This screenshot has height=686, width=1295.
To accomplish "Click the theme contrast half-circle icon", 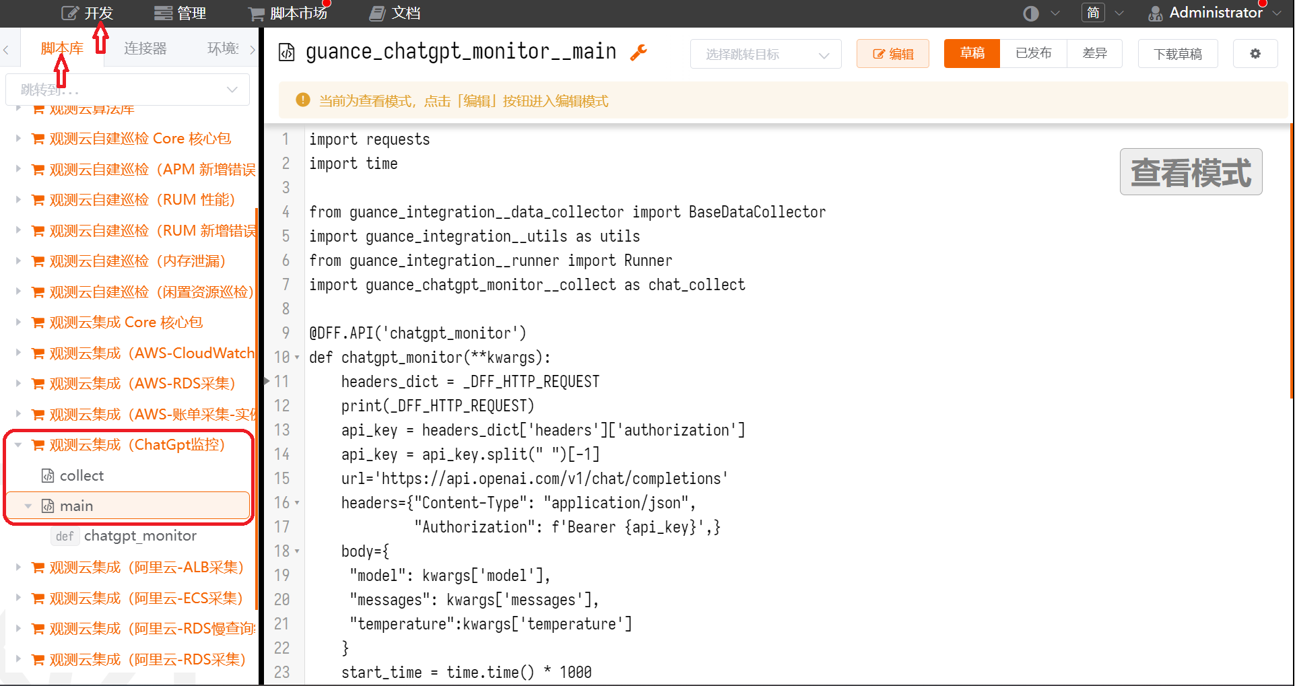I will (1030, 13).
